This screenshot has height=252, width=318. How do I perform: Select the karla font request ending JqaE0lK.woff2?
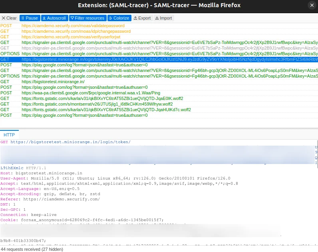[x=159, y=98]
